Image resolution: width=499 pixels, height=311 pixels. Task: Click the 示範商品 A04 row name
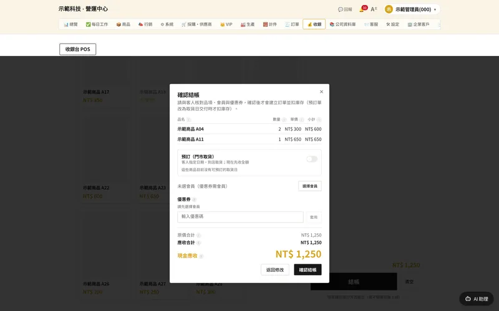(191, 129)
